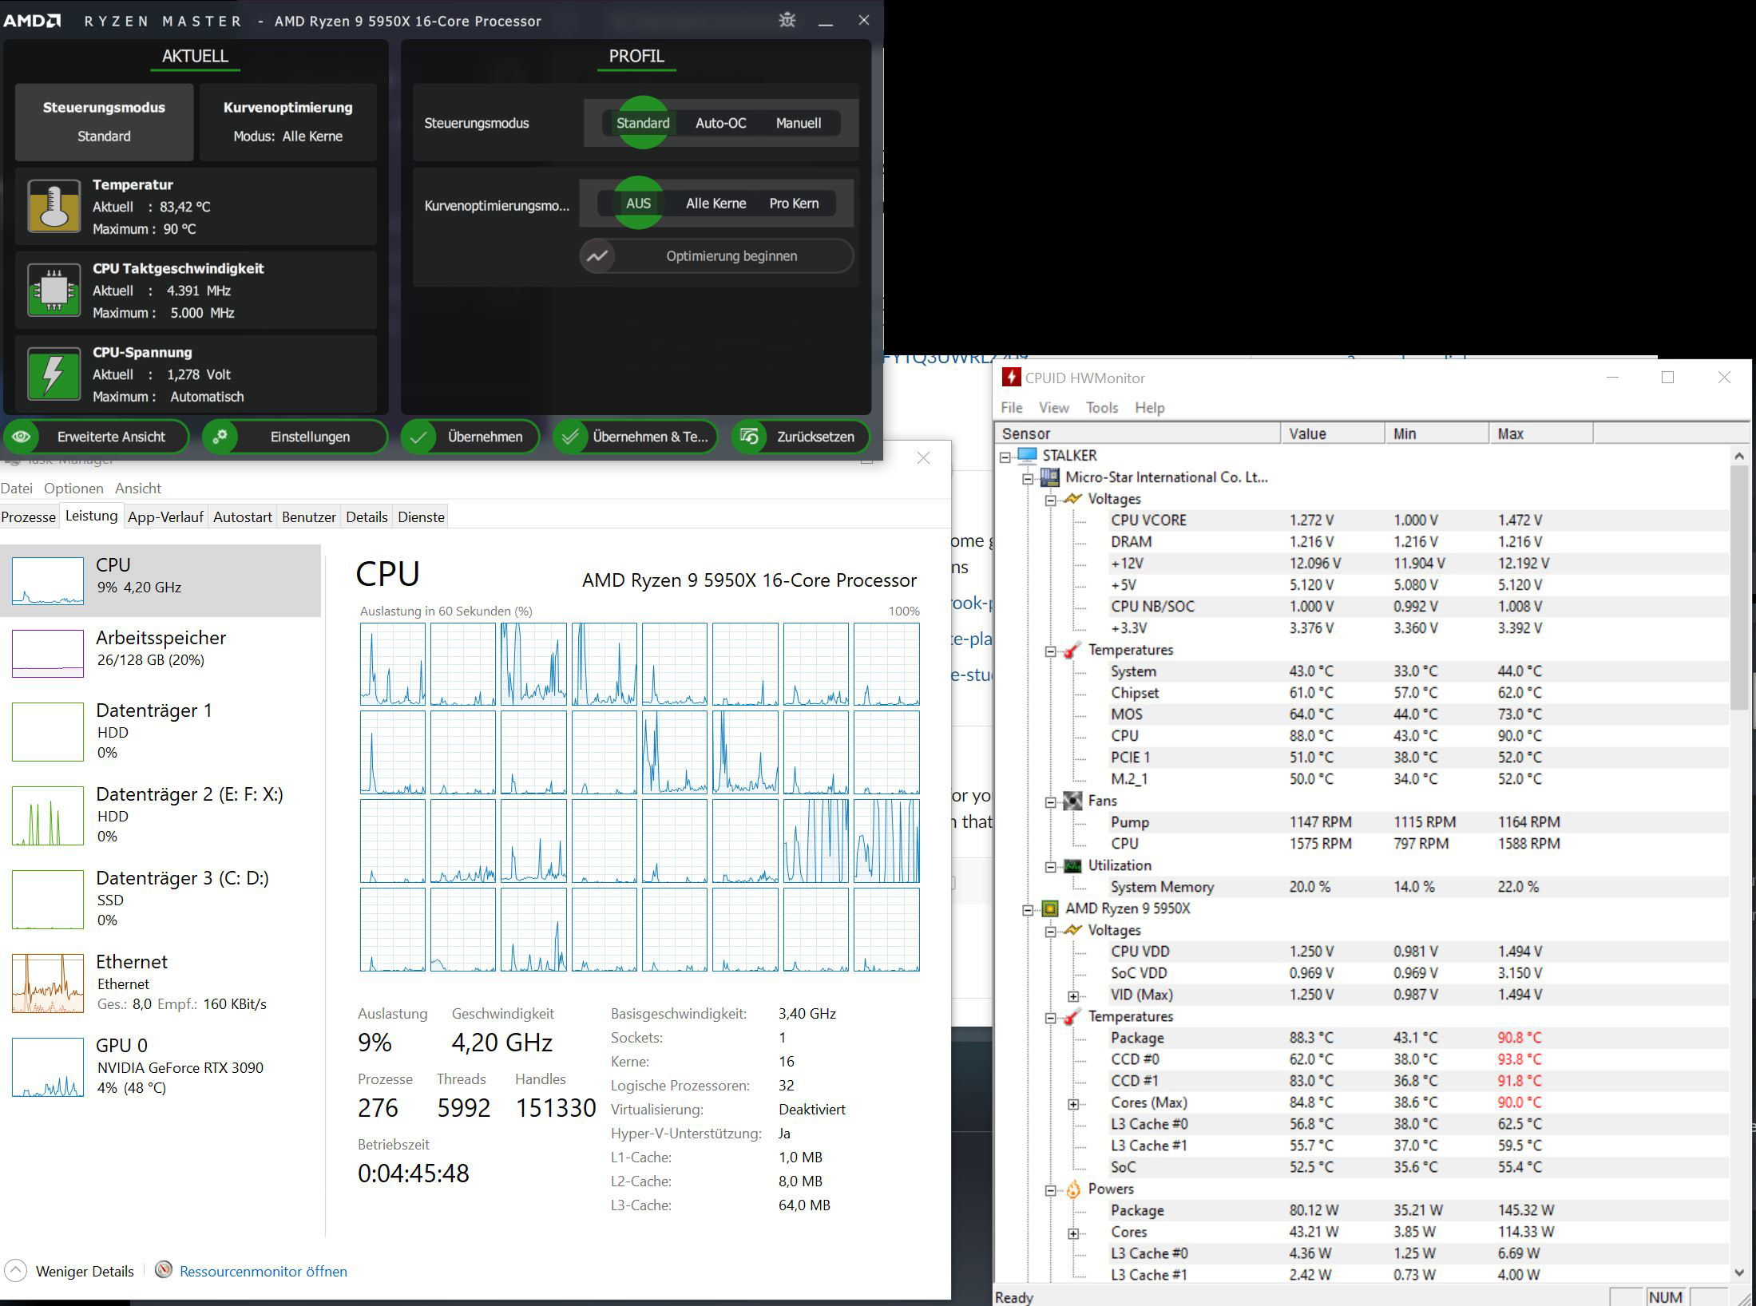The height and width of the screenshot is (1306, 1756).
Task: Click the bug report icon in Ryzen Master title bar
Action: [787, 20]
